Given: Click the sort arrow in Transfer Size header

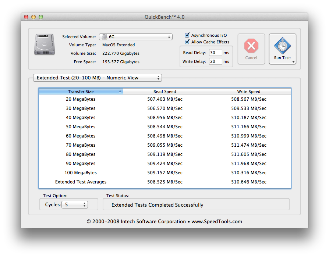Looking at the screenshot, I should (120, 92).
